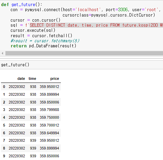
Task: Select price 359.700012 in row 5
Action: coord(49,125)
